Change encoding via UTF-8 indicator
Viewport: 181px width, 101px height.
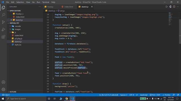[x=132, y=95]
